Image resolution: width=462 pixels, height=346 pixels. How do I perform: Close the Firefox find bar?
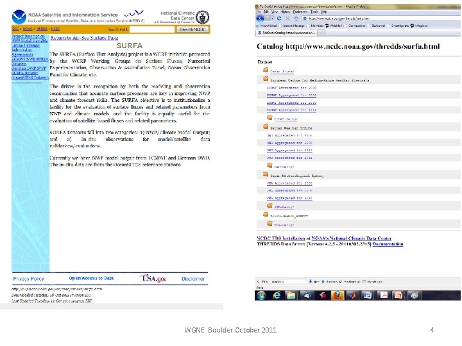coord(258,281)
